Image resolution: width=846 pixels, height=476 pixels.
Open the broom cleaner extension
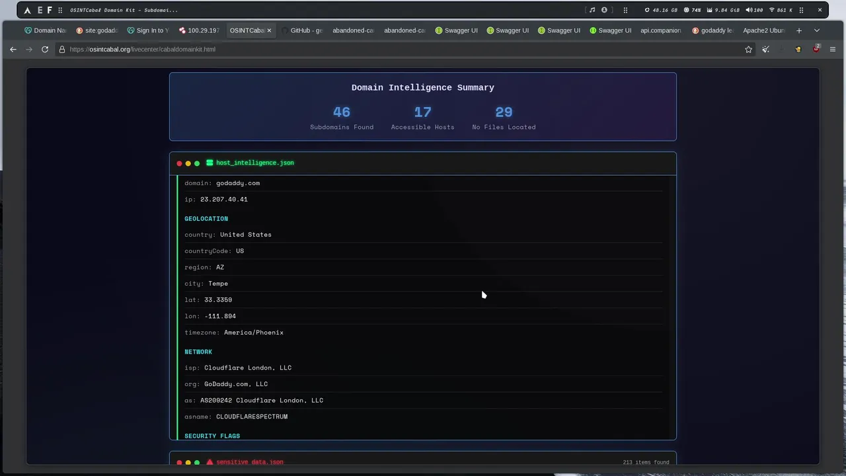point(765,49)
